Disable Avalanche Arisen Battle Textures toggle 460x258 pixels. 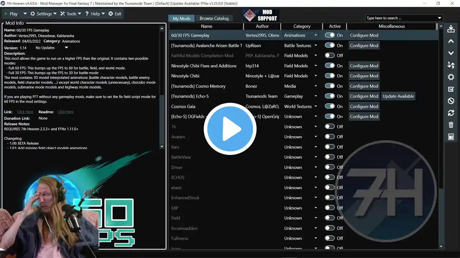click(330, 46)
